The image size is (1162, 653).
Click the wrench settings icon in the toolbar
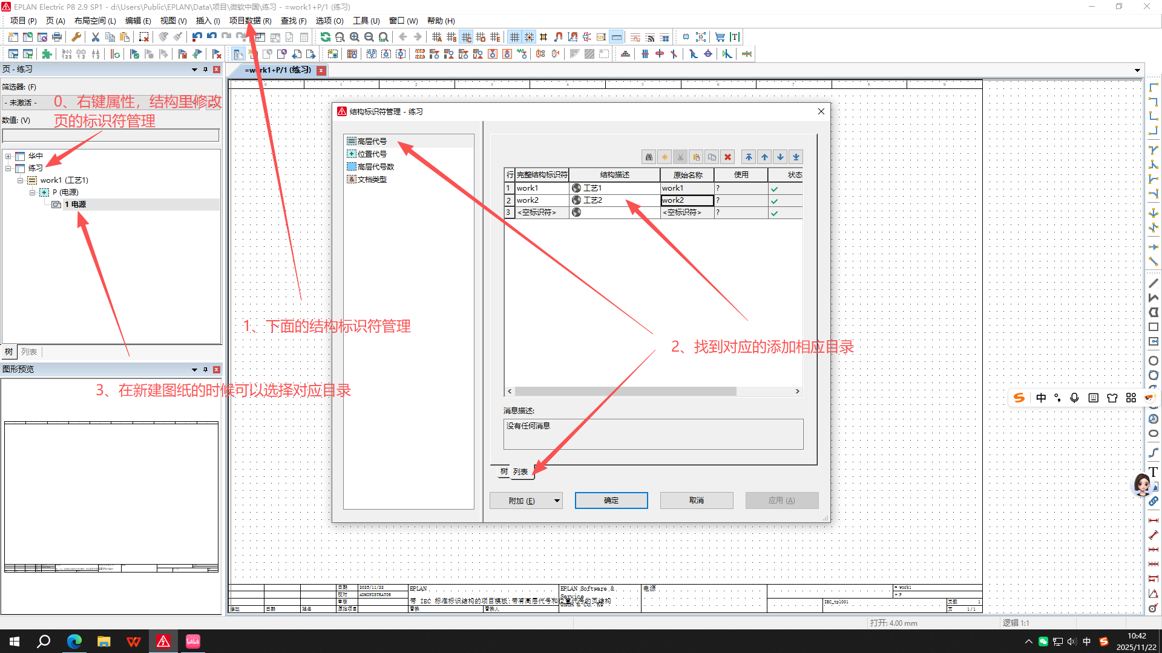point(76,38)
